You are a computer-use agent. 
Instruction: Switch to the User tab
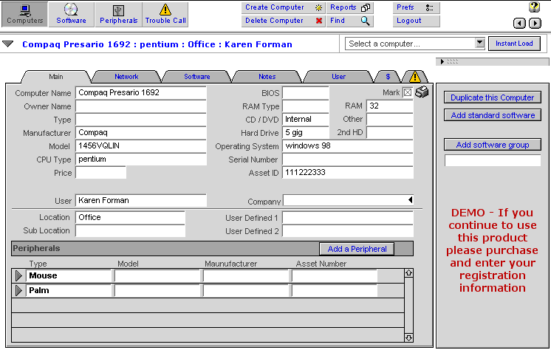(338, 77)
